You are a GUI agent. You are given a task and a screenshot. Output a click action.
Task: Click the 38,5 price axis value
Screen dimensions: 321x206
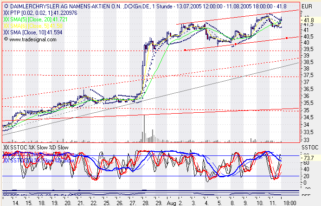point(308,62)
